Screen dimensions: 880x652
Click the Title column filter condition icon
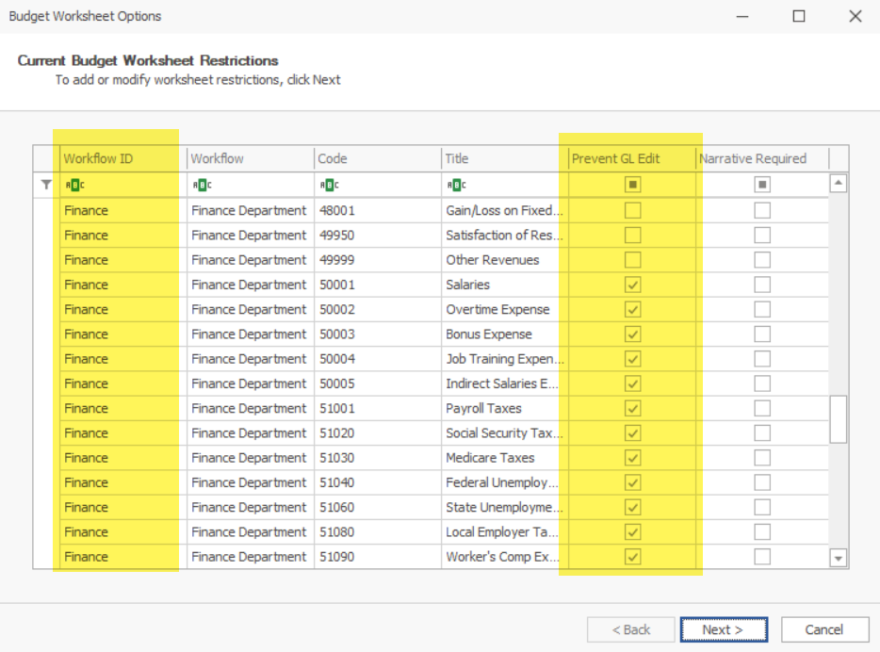(456, 185)
